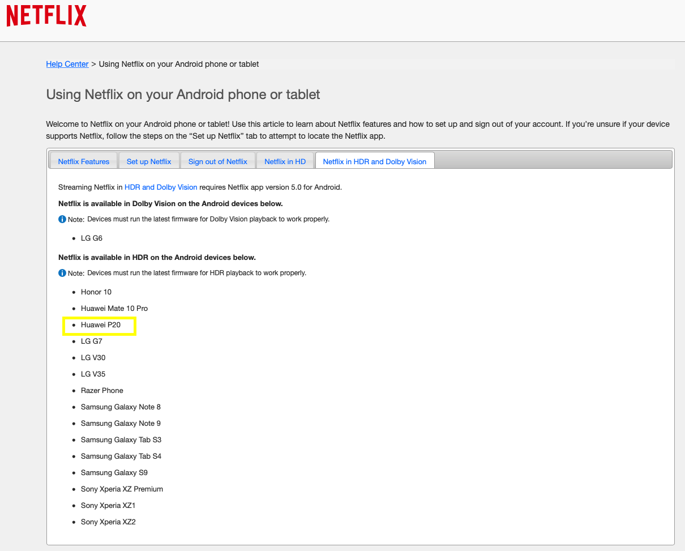Click Samsung Galaxy Note 9 entry

[121, 424]
